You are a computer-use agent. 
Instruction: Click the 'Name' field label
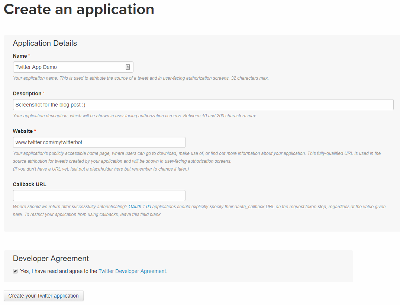tap(20, 56)
